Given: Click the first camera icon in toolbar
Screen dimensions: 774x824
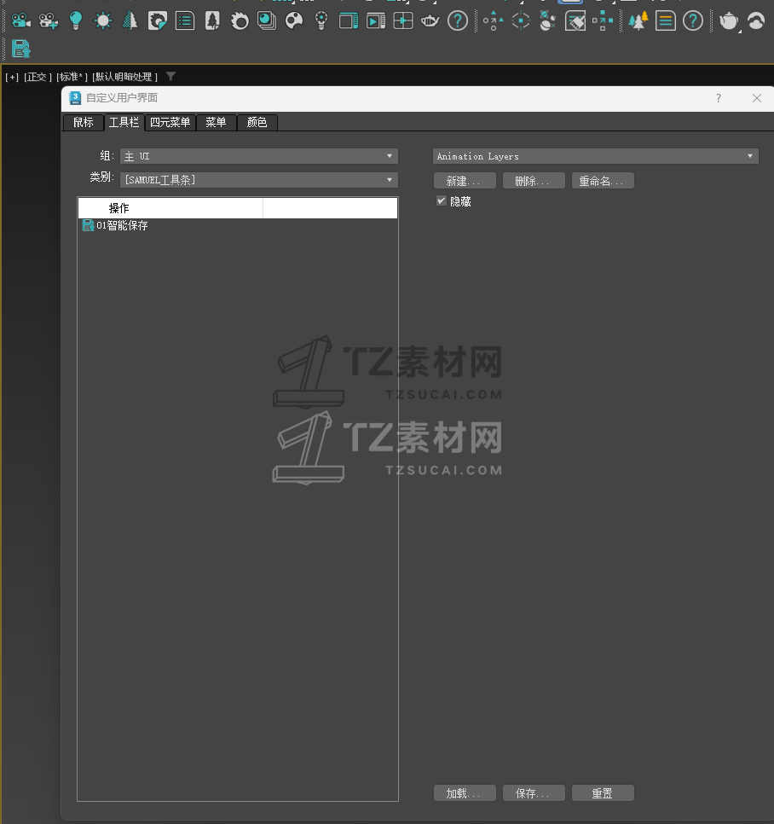Looking at the screenshot, I should click(x=20, y=20).
